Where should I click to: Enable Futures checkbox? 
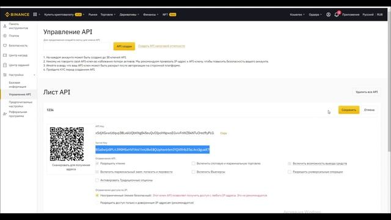pyautogui.click(x=193, y=172)
